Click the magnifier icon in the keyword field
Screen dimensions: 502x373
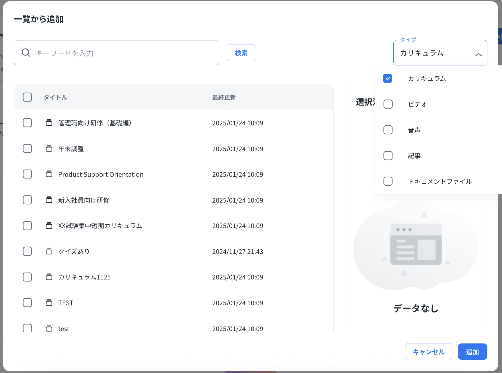[26, 53]
